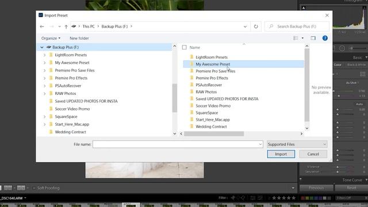Click the drive icon in address bar

pyautogui.click(x=74, y=26)
